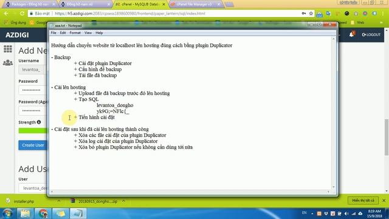The image size is (389, 219).
Task: Open the Notepad File menu
Action: [53, 33]
